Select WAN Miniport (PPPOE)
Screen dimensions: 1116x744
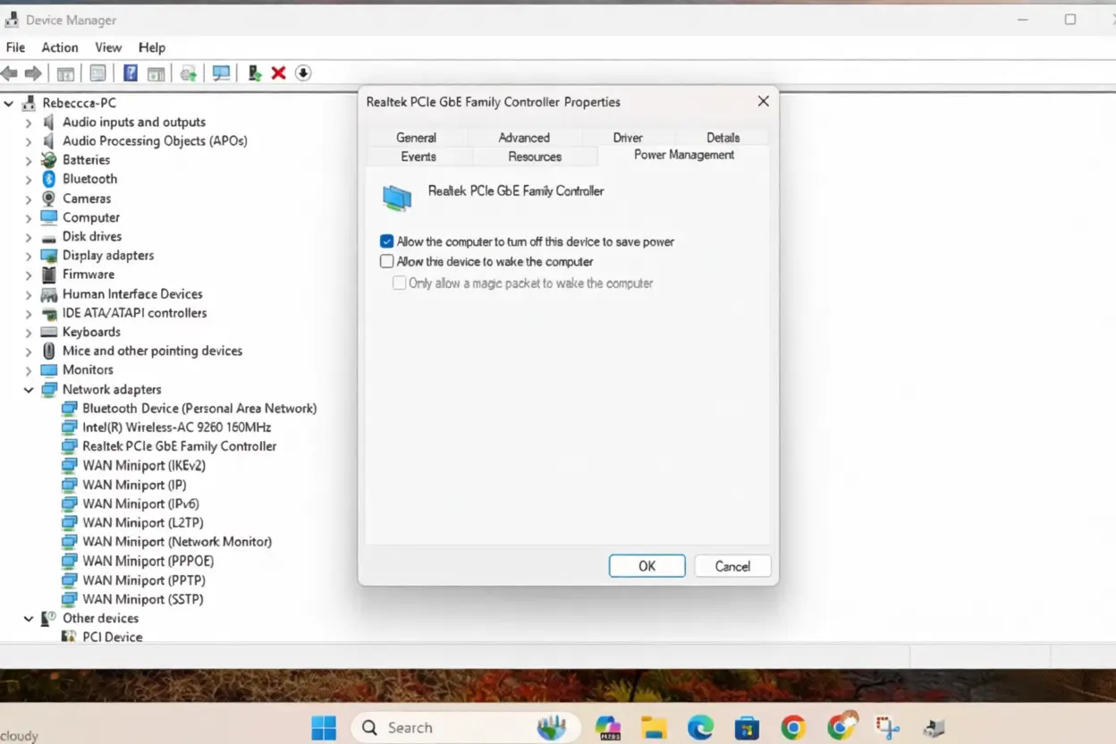point(148,562)
